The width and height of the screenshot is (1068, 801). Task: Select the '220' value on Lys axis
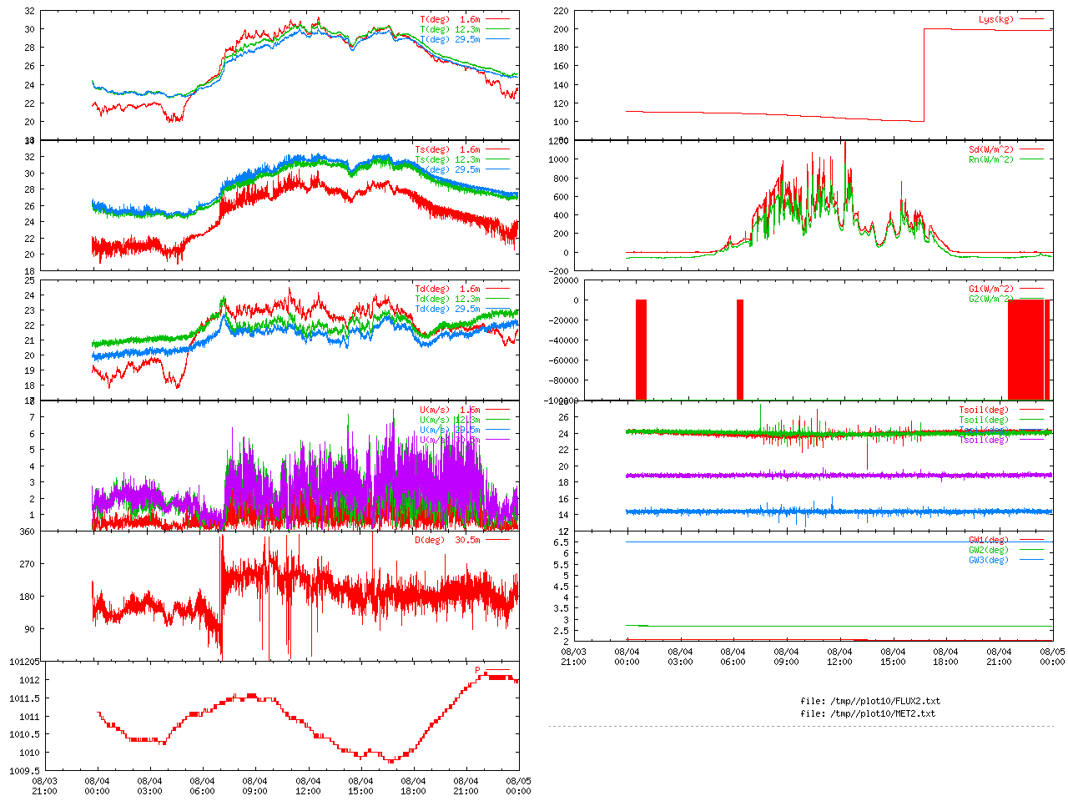pyautogui.click(x=561, y=12)
